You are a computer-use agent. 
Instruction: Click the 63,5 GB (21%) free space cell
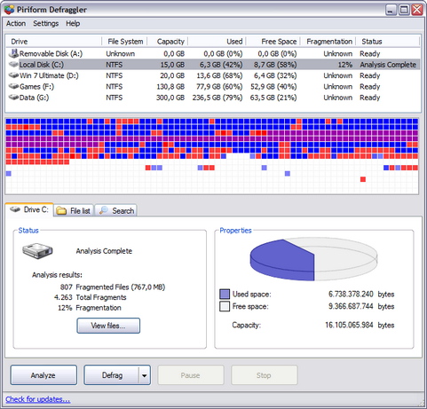pos(273,98)
